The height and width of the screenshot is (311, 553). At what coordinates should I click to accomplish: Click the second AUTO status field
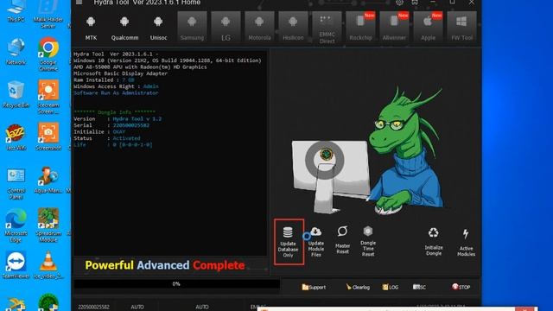coord(202,308)
